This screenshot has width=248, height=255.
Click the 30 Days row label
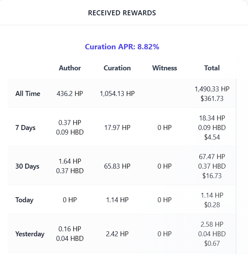click(27, 166)
